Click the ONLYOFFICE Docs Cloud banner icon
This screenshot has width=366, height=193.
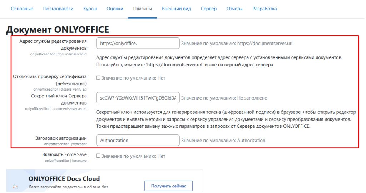click(x=15, y=186)
